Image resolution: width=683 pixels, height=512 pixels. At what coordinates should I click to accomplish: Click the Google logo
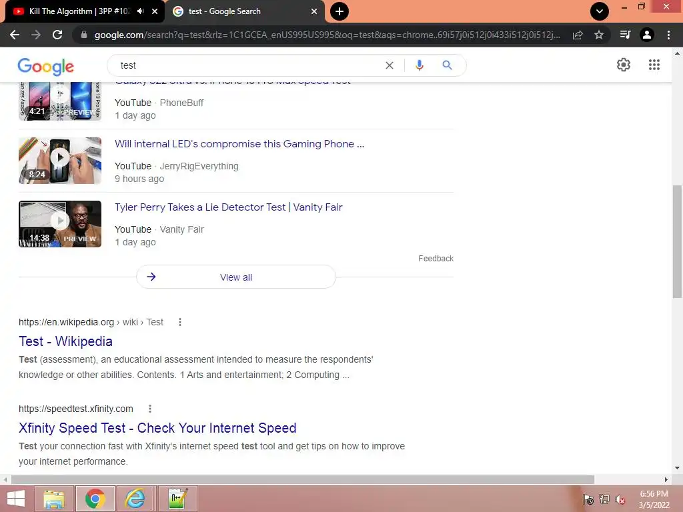click(x=46, y=66)
